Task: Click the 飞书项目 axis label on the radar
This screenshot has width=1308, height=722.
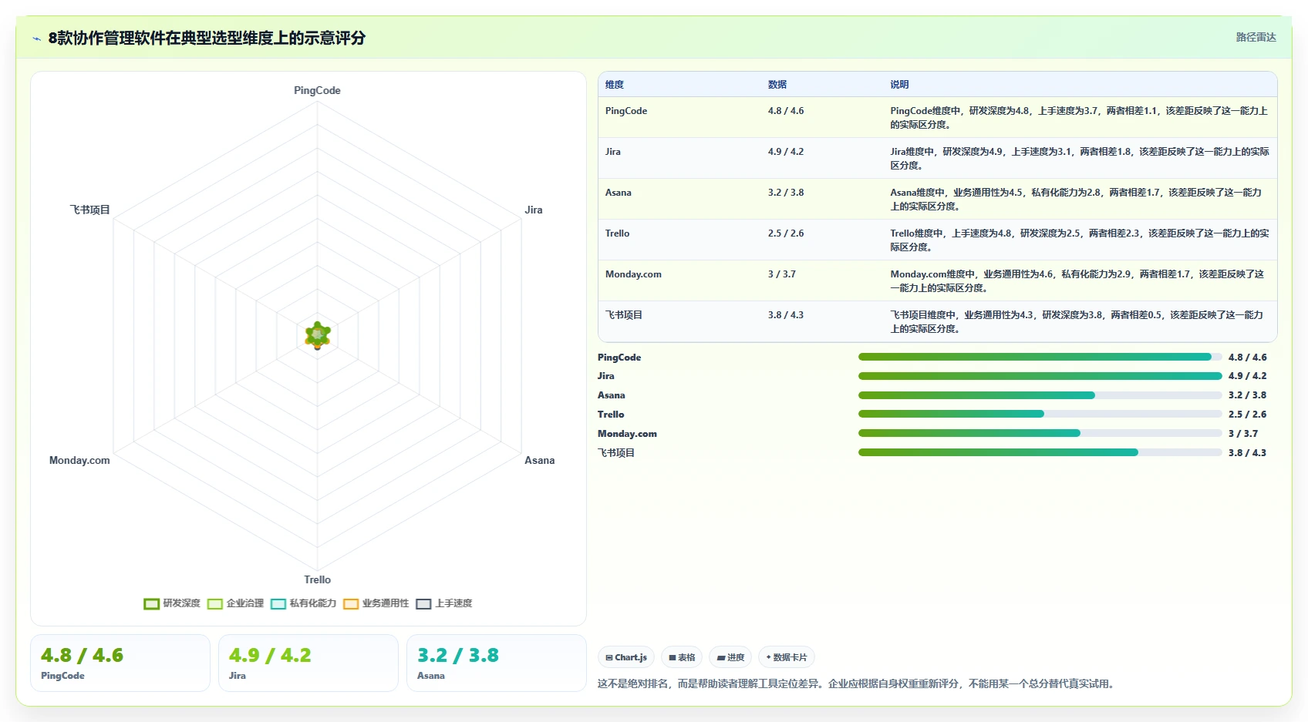Action: pyautogui.click(x=89, y=210)
